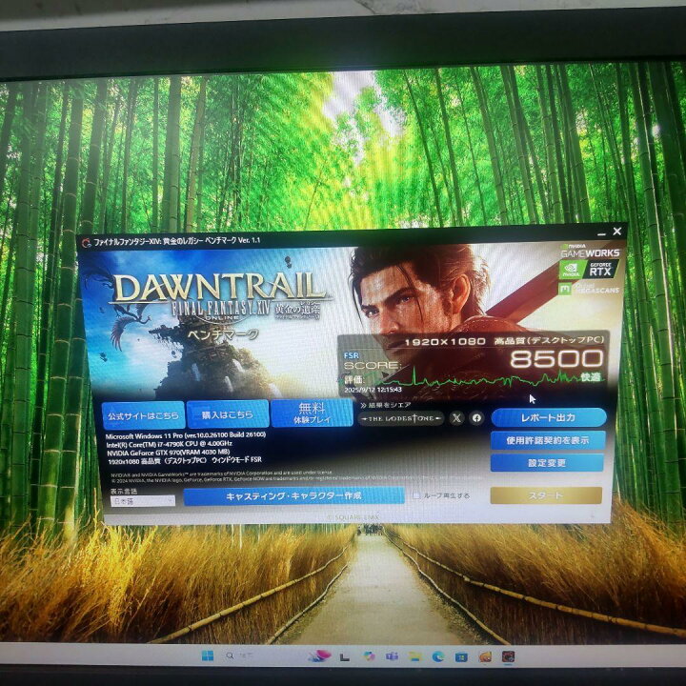This screenshot has width=686, height=686.
Task: Share result via Facebook icon
Action: [476, 418]
